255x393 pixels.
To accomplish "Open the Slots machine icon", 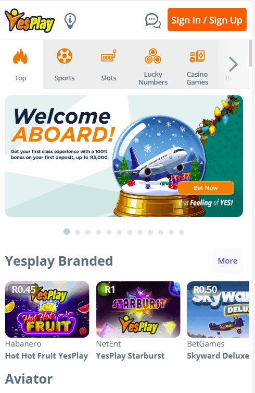I will tap(109, 56).
